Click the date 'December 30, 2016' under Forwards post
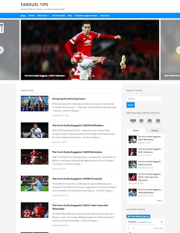The height and width of the screenshot is (233, 180). pos(62,195)
